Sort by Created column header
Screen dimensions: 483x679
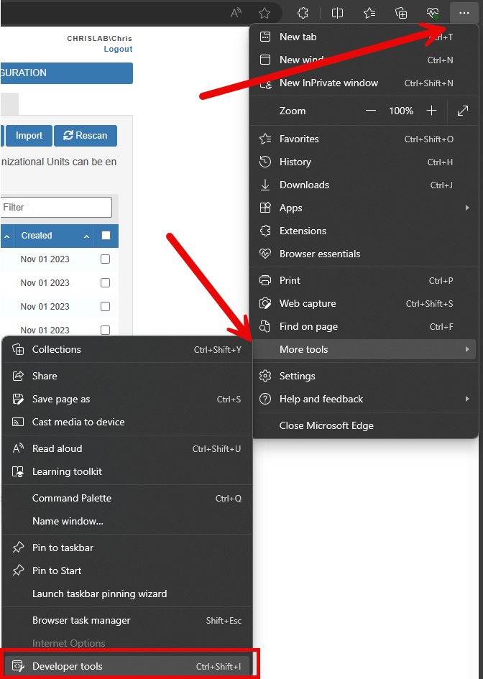click(37, 236)
